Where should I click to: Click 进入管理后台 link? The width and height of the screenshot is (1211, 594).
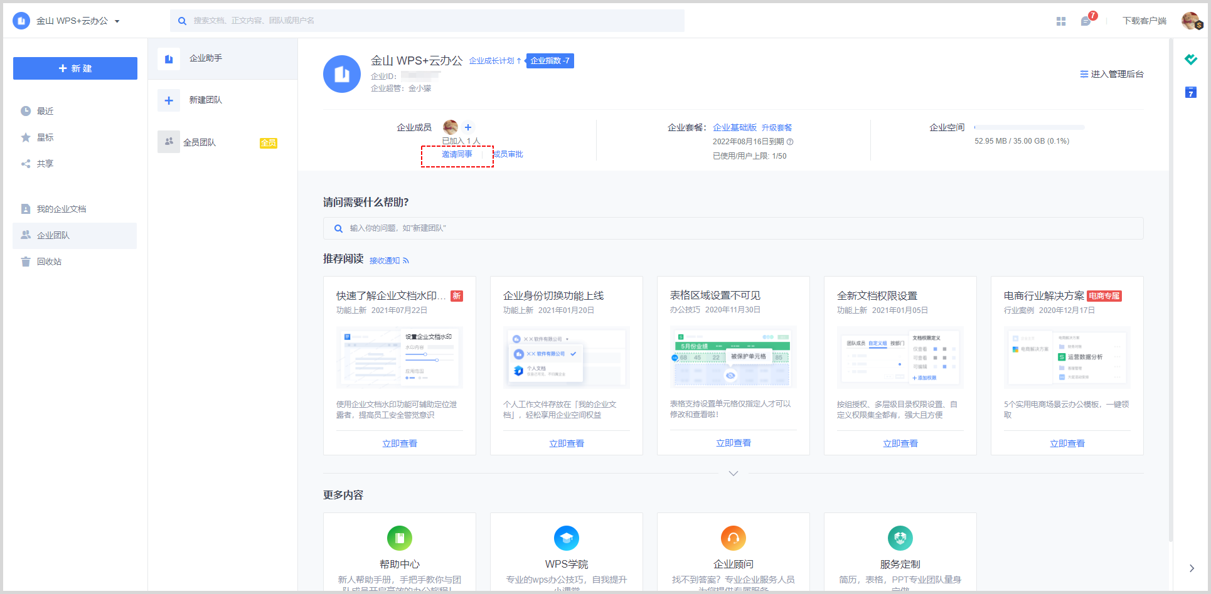(x=1112, y=74)
